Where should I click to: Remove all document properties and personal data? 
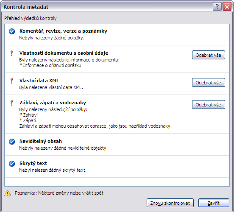tap(208, 55)
